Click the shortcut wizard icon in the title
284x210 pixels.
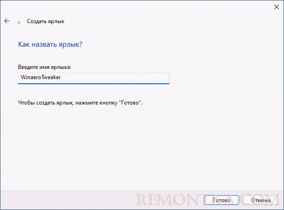19,23
